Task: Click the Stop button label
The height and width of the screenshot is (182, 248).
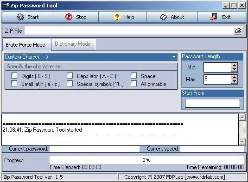Action: (81, 17)
